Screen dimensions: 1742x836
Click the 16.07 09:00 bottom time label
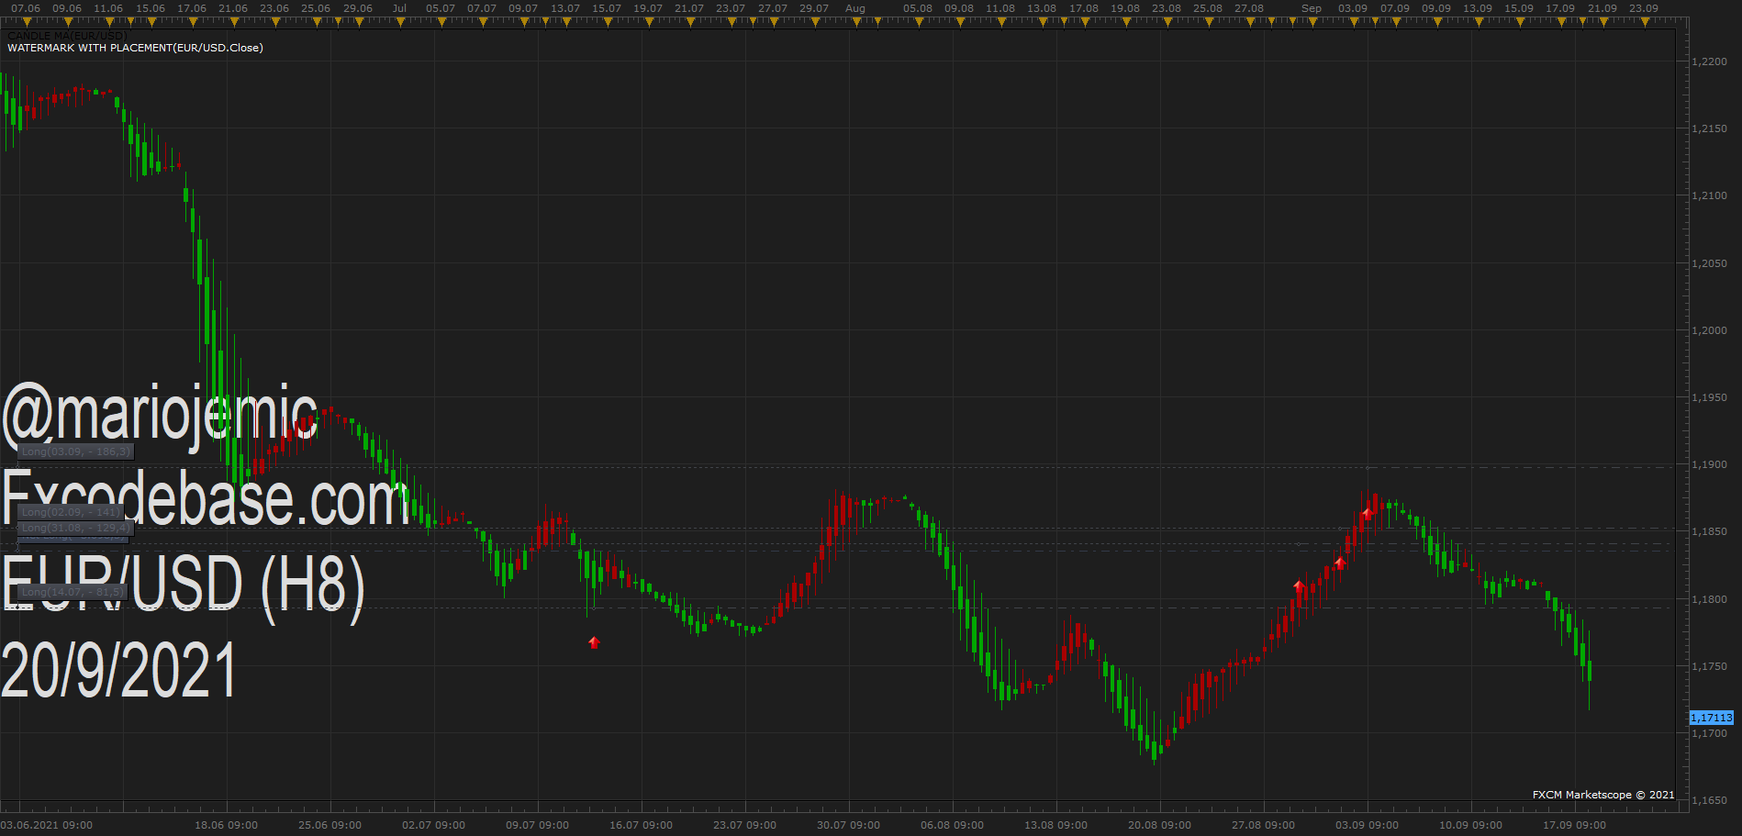(x=641, y=825)
